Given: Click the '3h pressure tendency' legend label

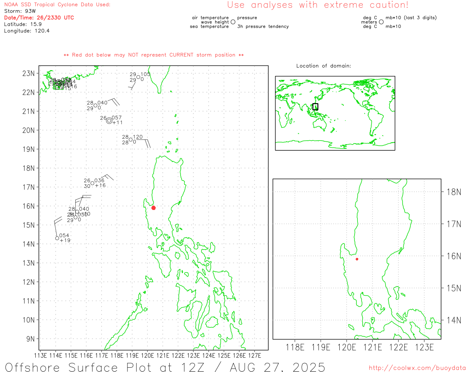Looking at the screenshot, I should 263,27.
